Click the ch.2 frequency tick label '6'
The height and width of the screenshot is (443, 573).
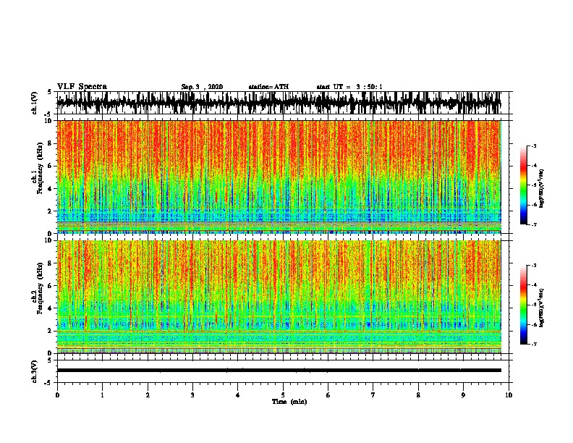(x=50, y=285)
